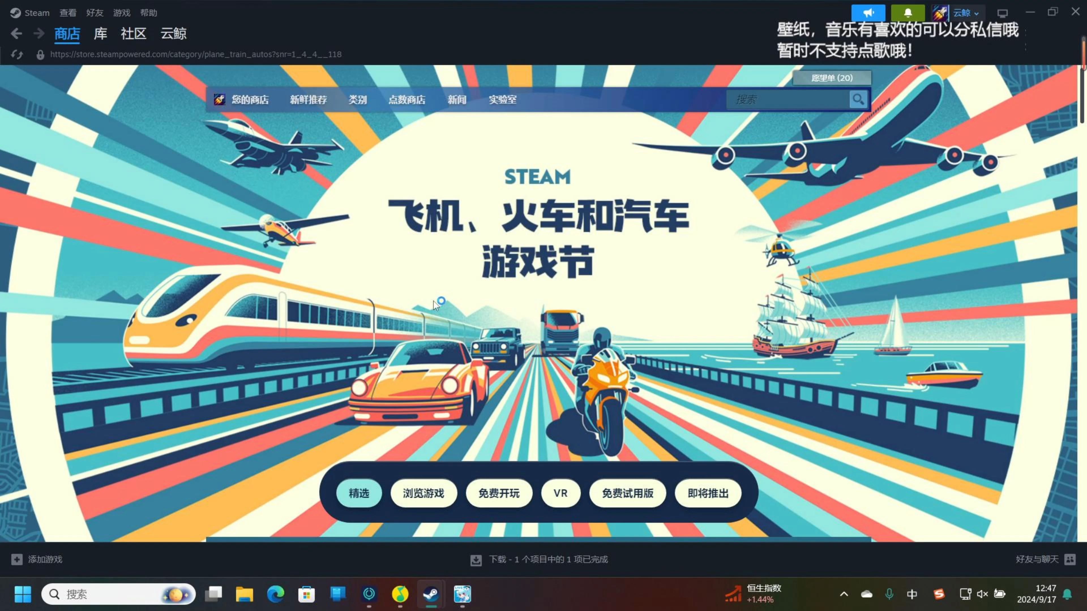Open the 类别 categories dropdown

pyautogui.click(x=358, y=100)
